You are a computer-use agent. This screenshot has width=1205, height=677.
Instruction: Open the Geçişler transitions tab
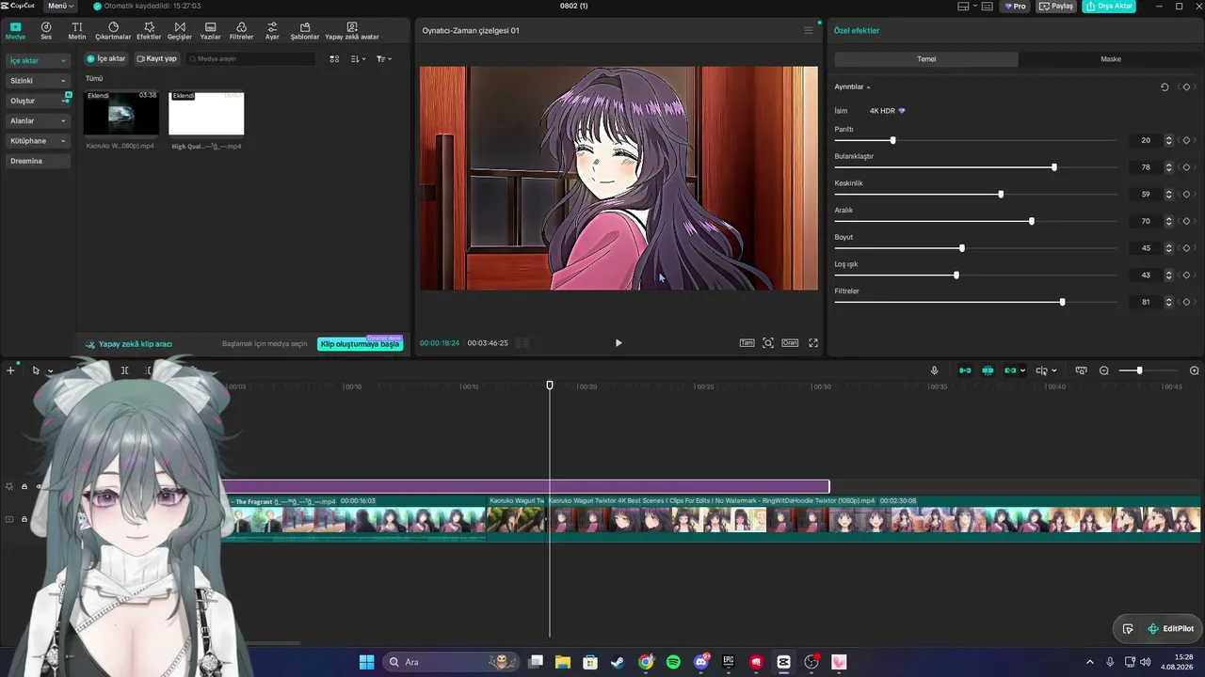(x=180, y=31)
